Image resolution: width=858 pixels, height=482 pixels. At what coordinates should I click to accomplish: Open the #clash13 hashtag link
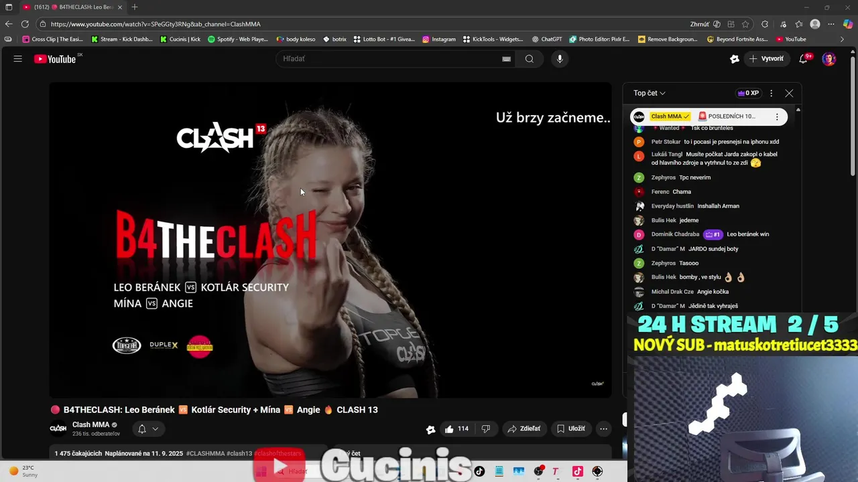click(x=239, y=453)
